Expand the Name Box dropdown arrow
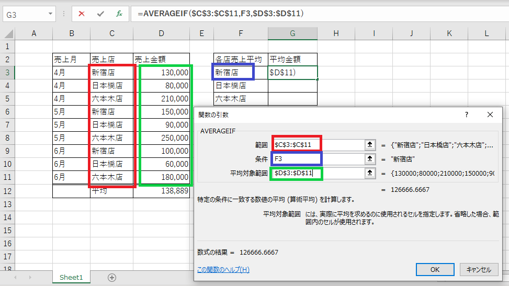The width and height of the screenshot is (509, 286). tap(50, 14)
